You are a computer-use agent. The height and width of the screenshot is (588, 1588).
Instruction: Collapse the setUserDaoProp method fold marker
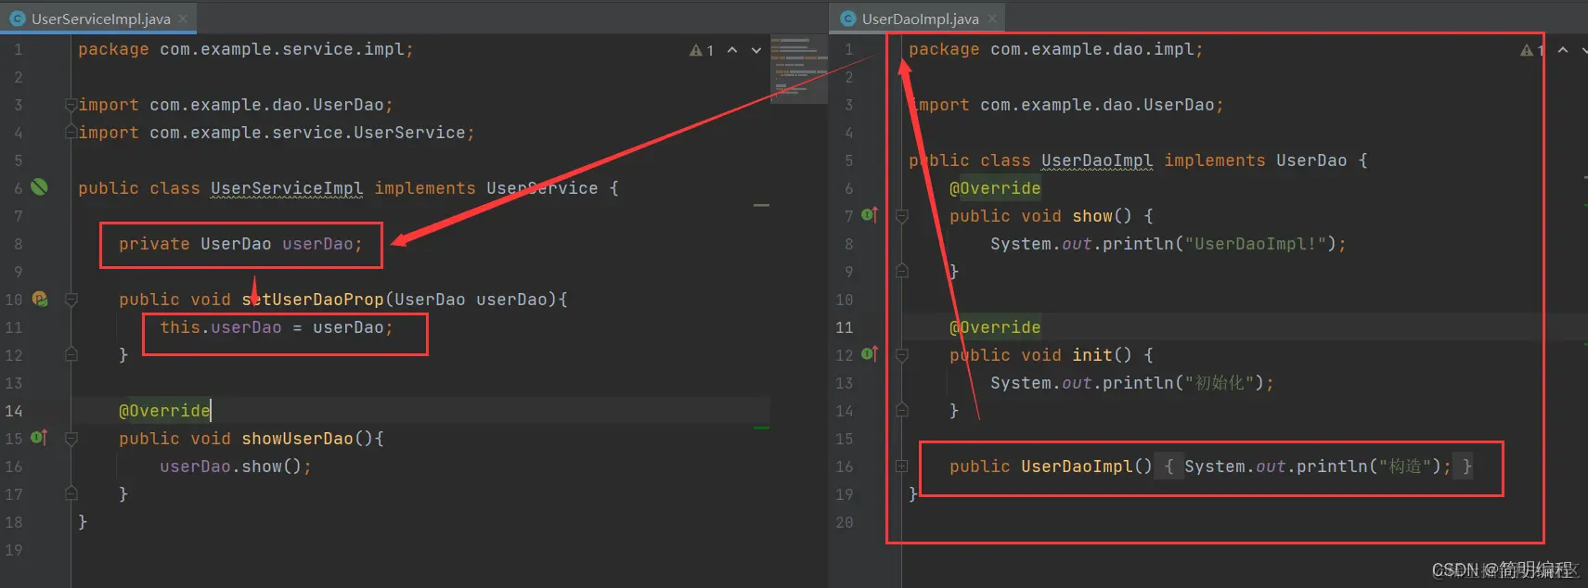pyautogui.click(x=71, y=299)
